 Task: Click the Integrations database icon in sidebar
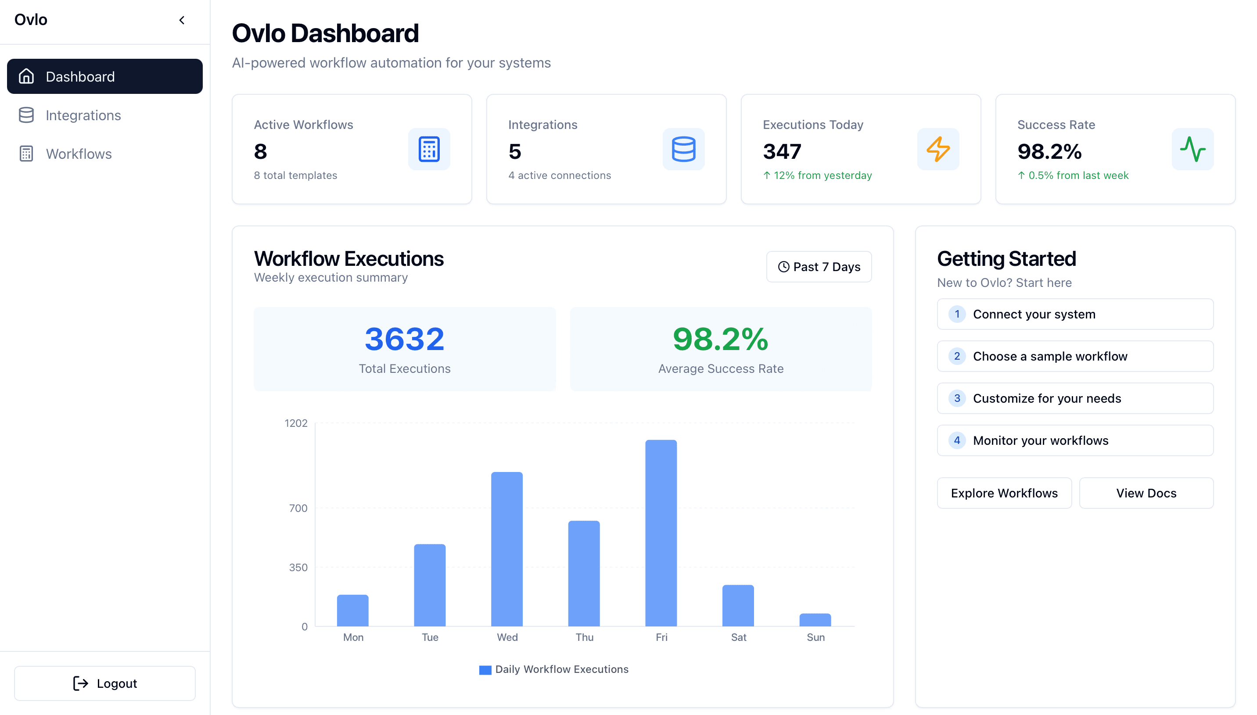pyautogui.click(x=26, y=115)
